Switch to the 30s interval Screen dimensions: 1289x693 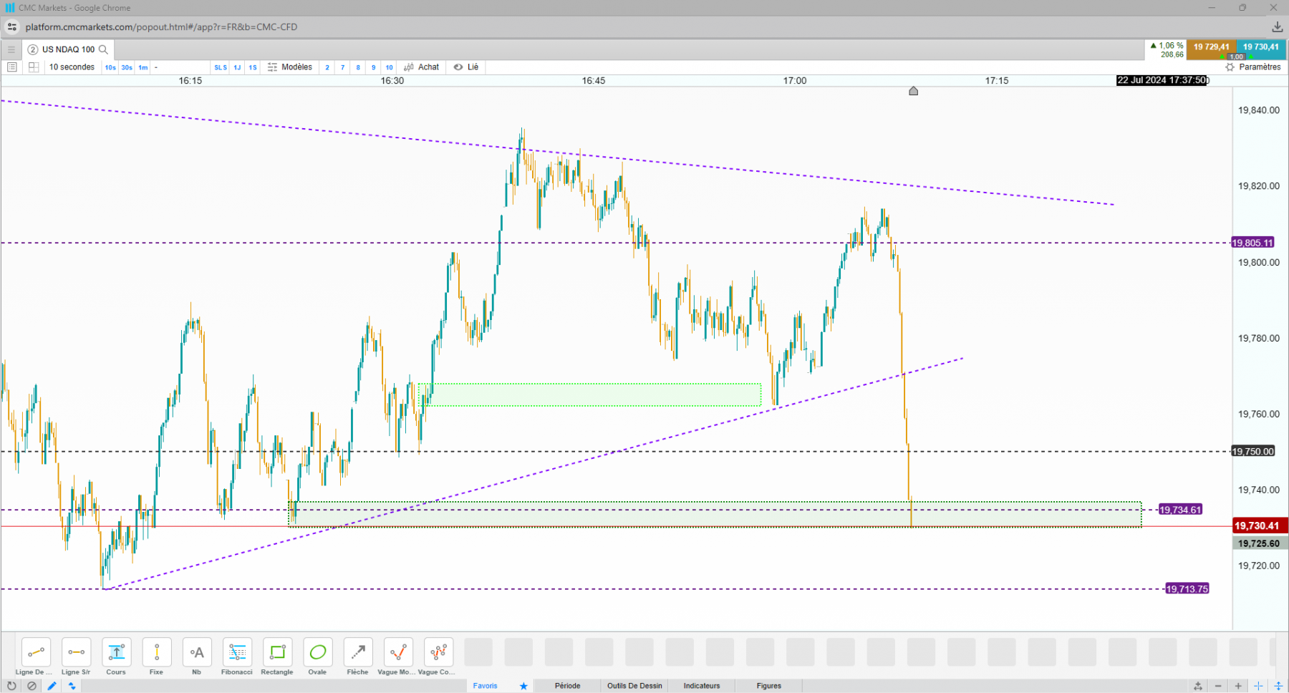(127, 68)
